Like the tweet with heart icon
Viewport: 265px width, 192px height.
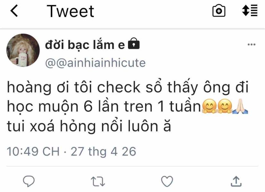click(167, 181)
